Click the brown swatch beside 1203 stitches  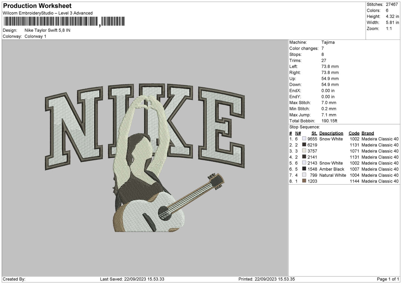(x=304, y=181)
